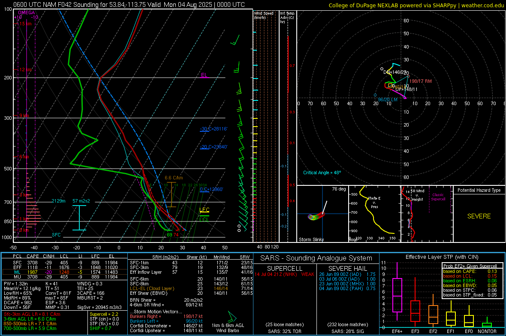Screen dimensions: 506x336
Task: Click the 2129m effective inflow height label
Action: coord(58,201)
